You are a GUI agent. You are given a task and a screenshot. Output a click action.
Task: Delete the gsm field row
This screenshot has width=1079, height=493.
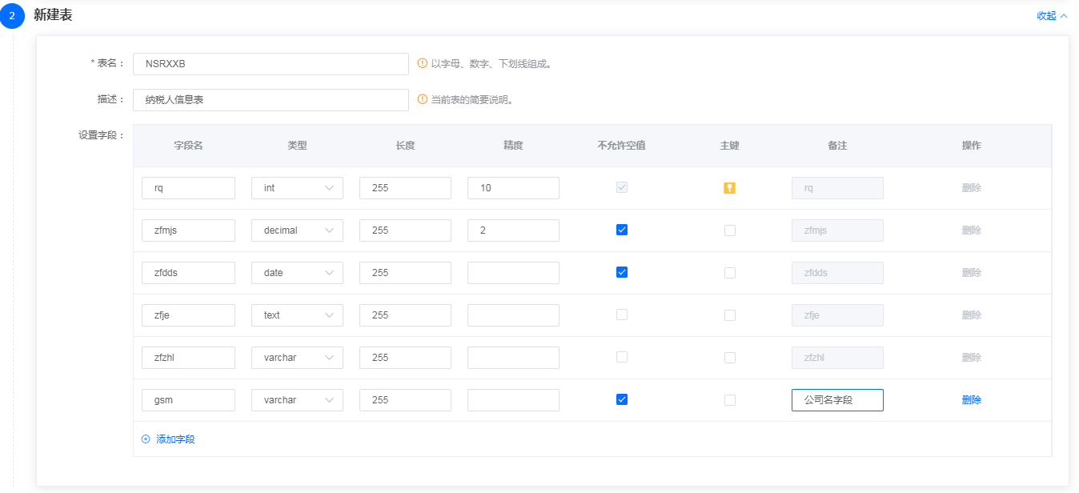tap(971, 400)
